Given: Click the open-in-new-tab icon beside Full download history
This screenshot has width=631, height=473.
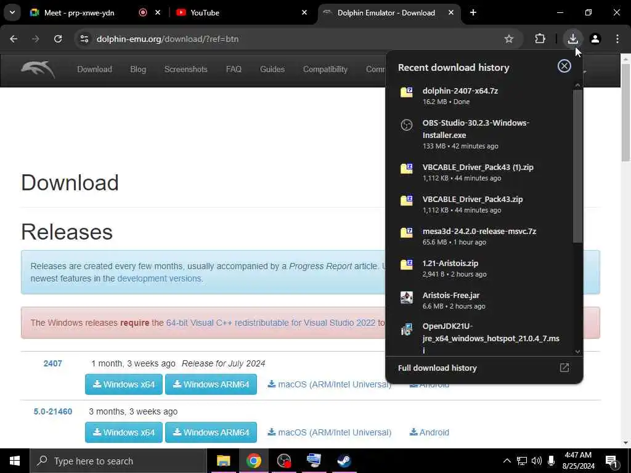Looking at the screenshot, I should 564,368.
